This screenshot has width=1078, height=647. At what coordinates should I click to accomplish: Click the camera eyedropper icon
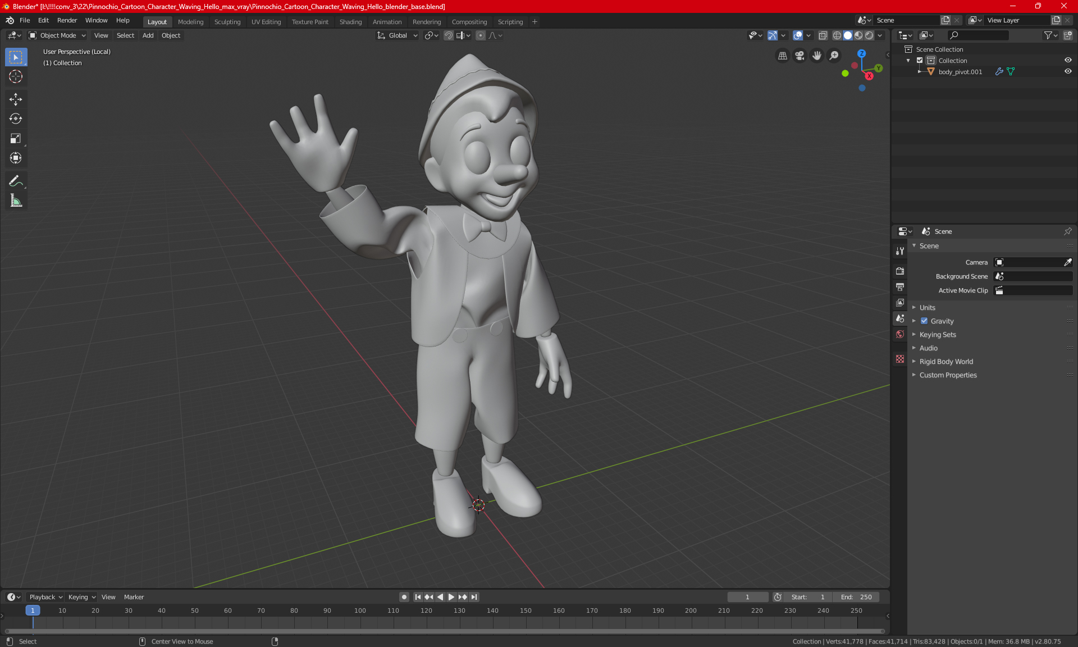click(1067, 262)
